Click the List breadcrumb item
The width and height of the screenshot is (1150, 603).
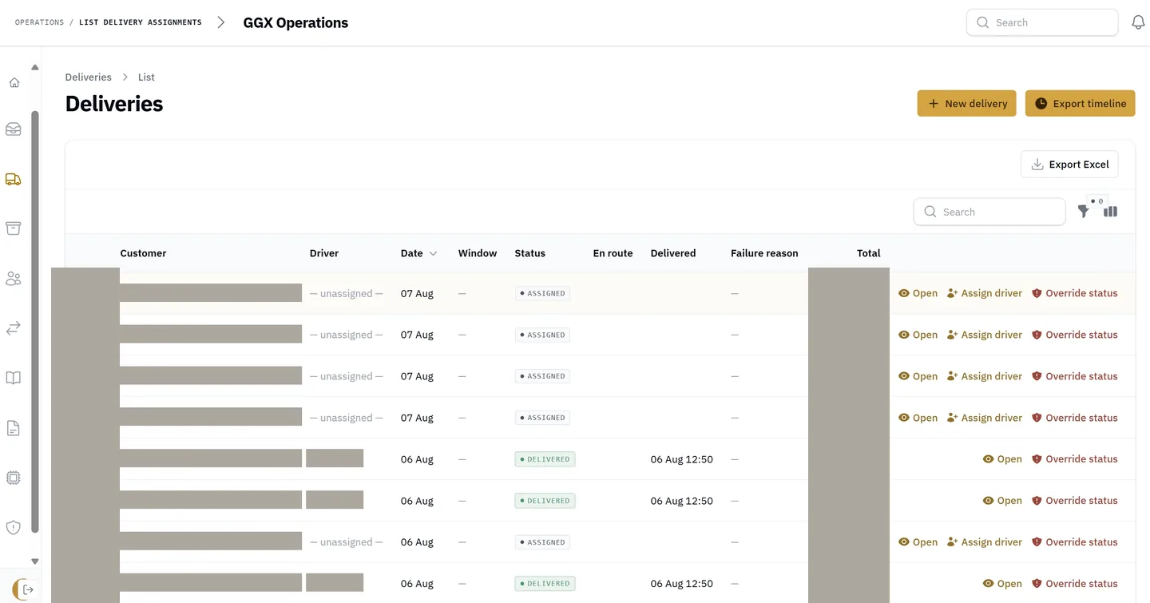tap(146, 77)
